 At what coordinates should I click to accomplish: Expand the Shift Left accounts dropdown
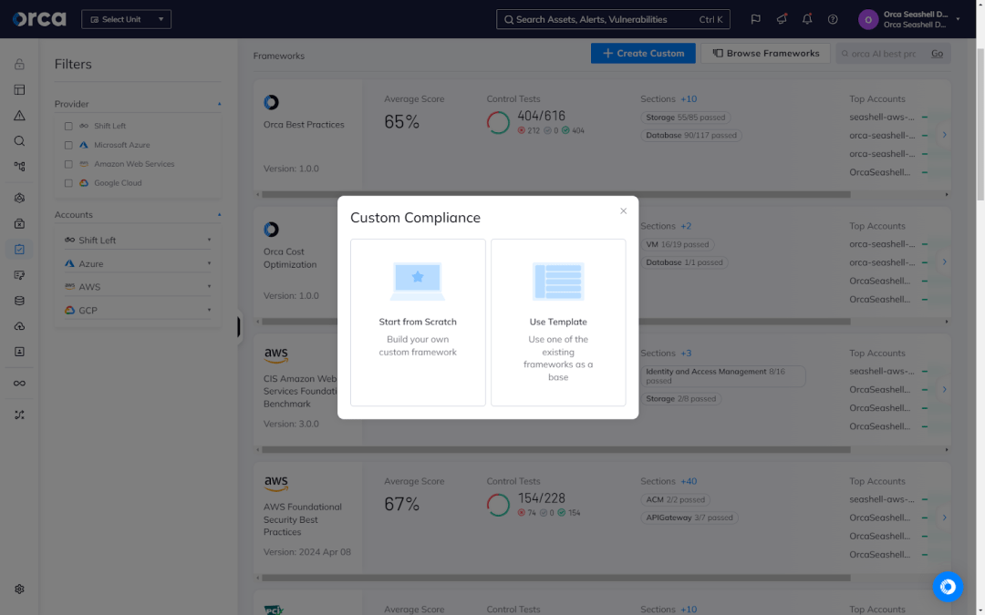click(x=138, y=240)
